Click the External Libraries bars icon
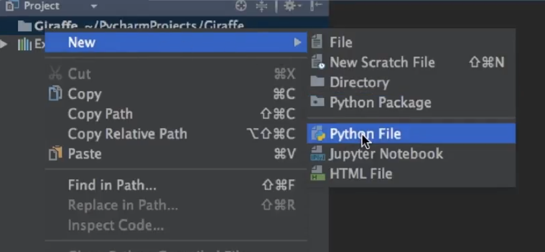545x252 pixels. pos(24,44)
